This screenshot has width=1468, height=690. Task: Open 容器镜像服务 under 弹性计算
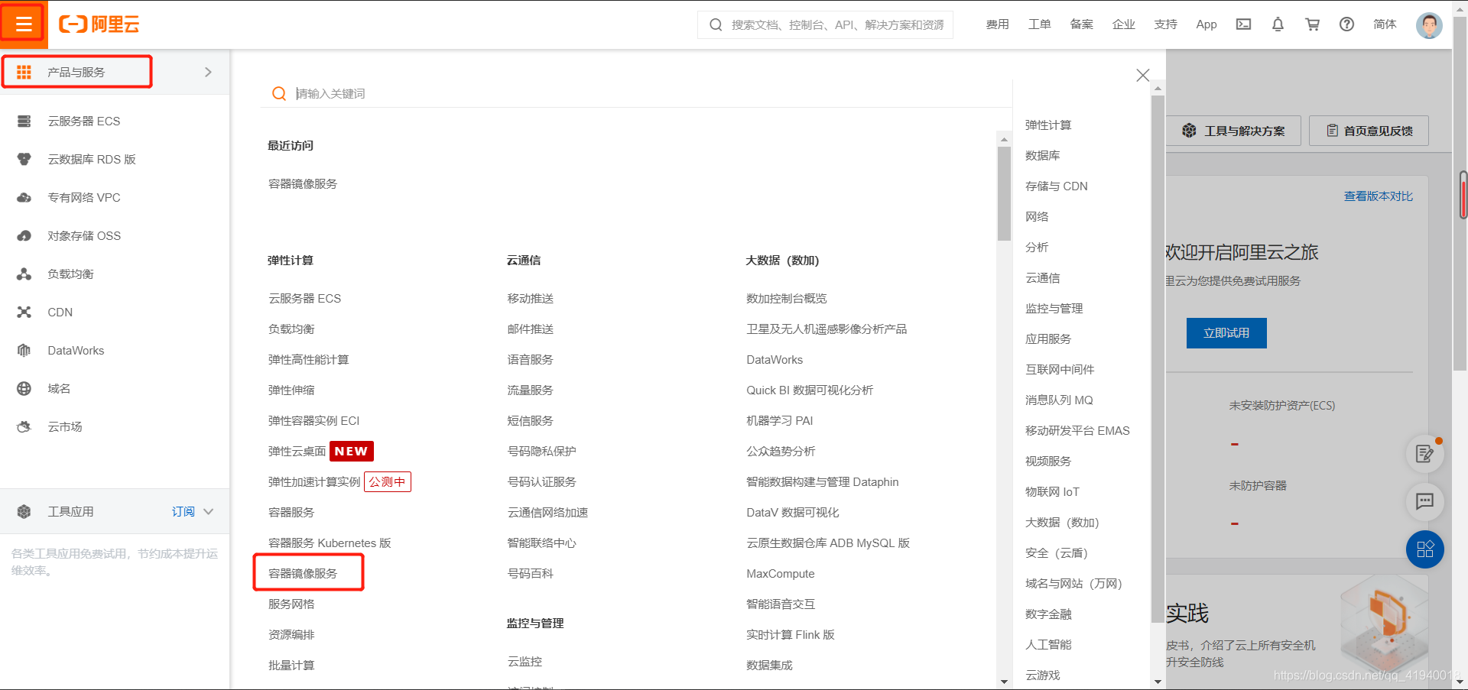tap(303, 573)
